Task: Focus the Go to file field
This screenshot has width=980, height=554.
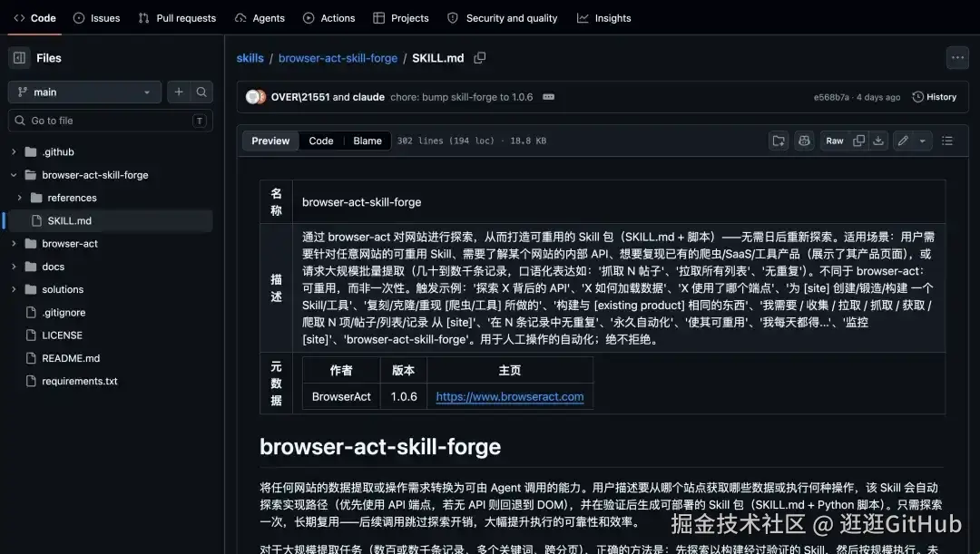Action: (x=110, y=121)
